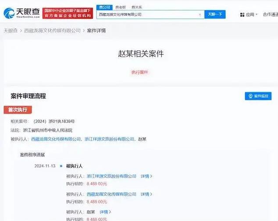The height and width of the screenshot is (221, 278).
Task: Click the case number (2024)浙01执1839号
Action: click(54, 121)
